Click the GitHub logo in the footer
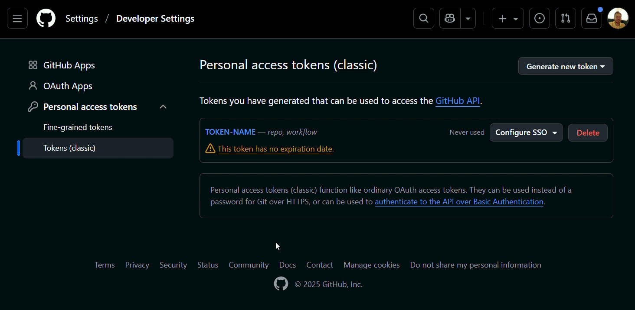 point(281,284)
